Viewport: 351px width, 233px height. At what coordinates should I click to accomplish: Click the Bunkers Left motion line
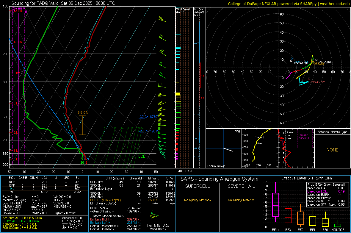[115, 223]
